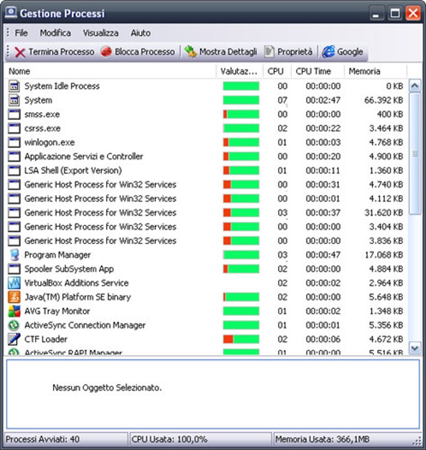The height and width of the screenshot is (450, 426).
Task: Sort by the CPU column header
Action: 277,71
